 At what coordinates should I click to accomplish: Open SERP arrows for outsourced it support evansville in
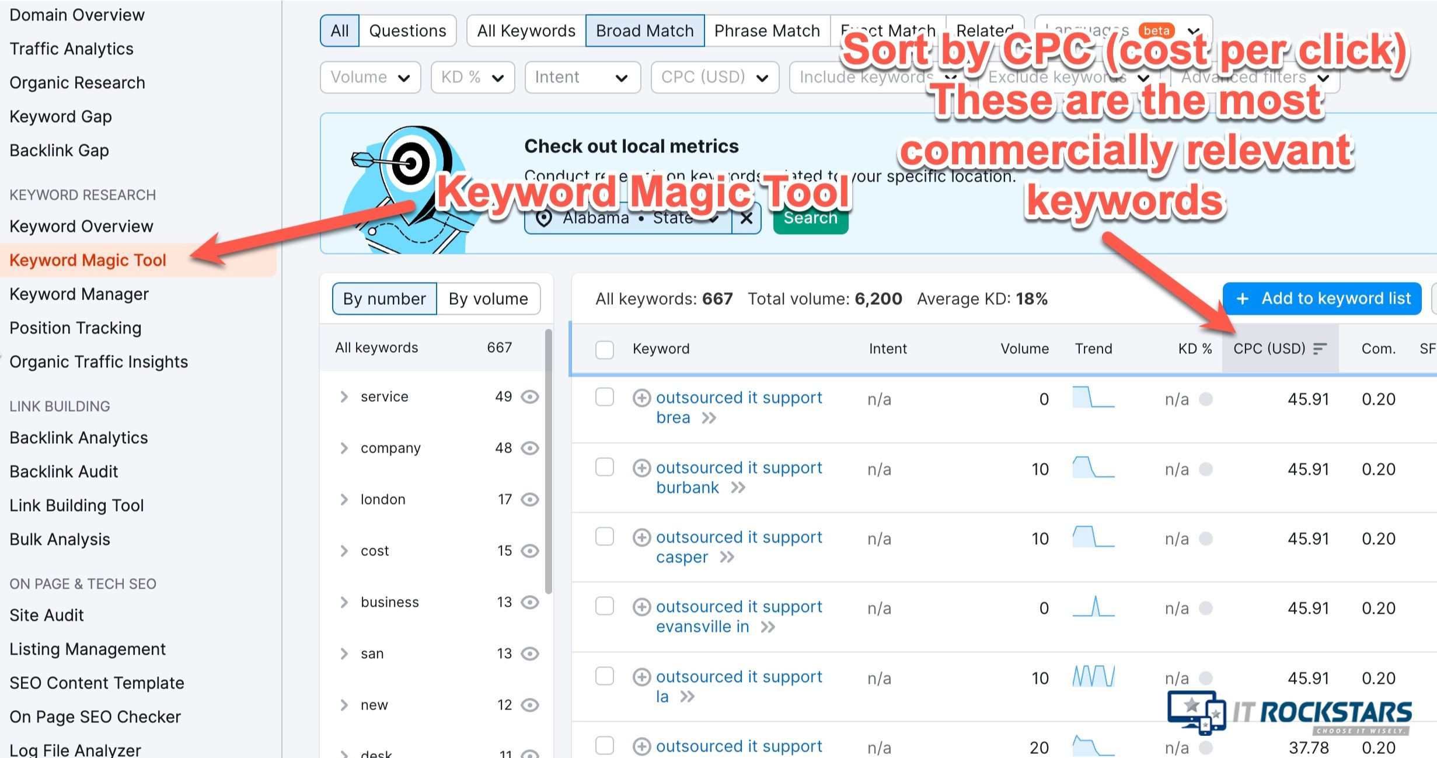pyautogui.click(x=768, y=627)
